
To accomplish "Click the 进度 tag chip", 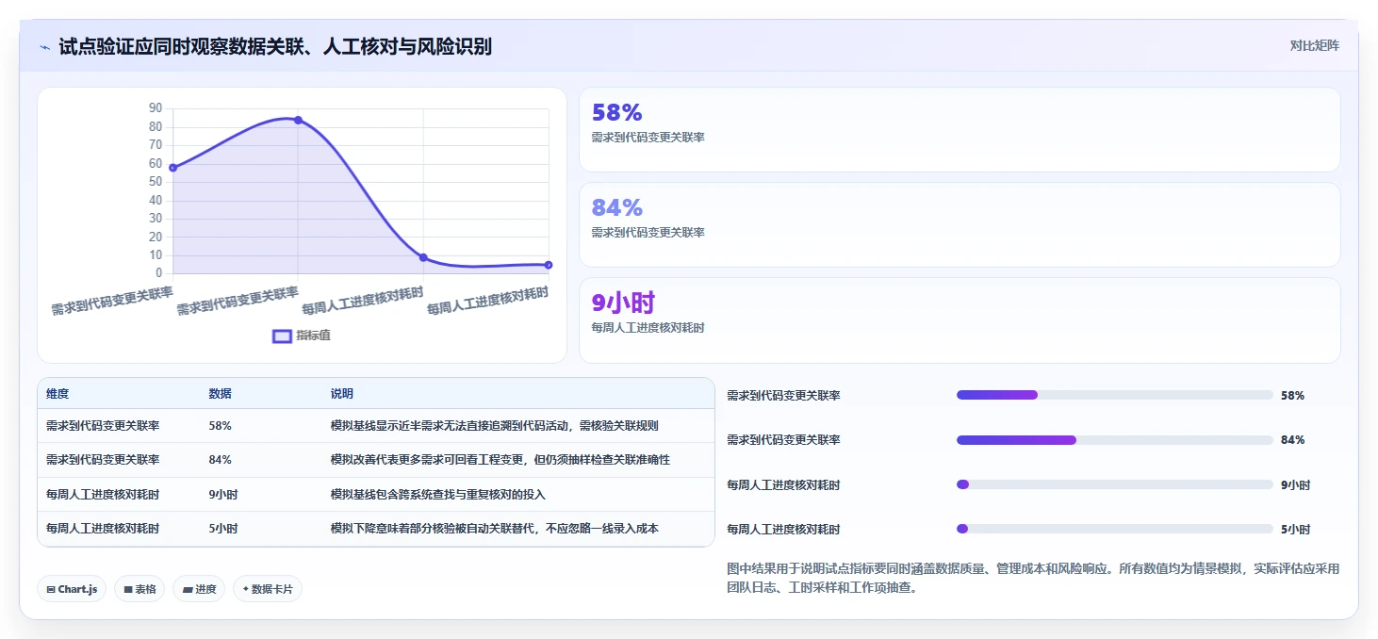I will point(199,589).
